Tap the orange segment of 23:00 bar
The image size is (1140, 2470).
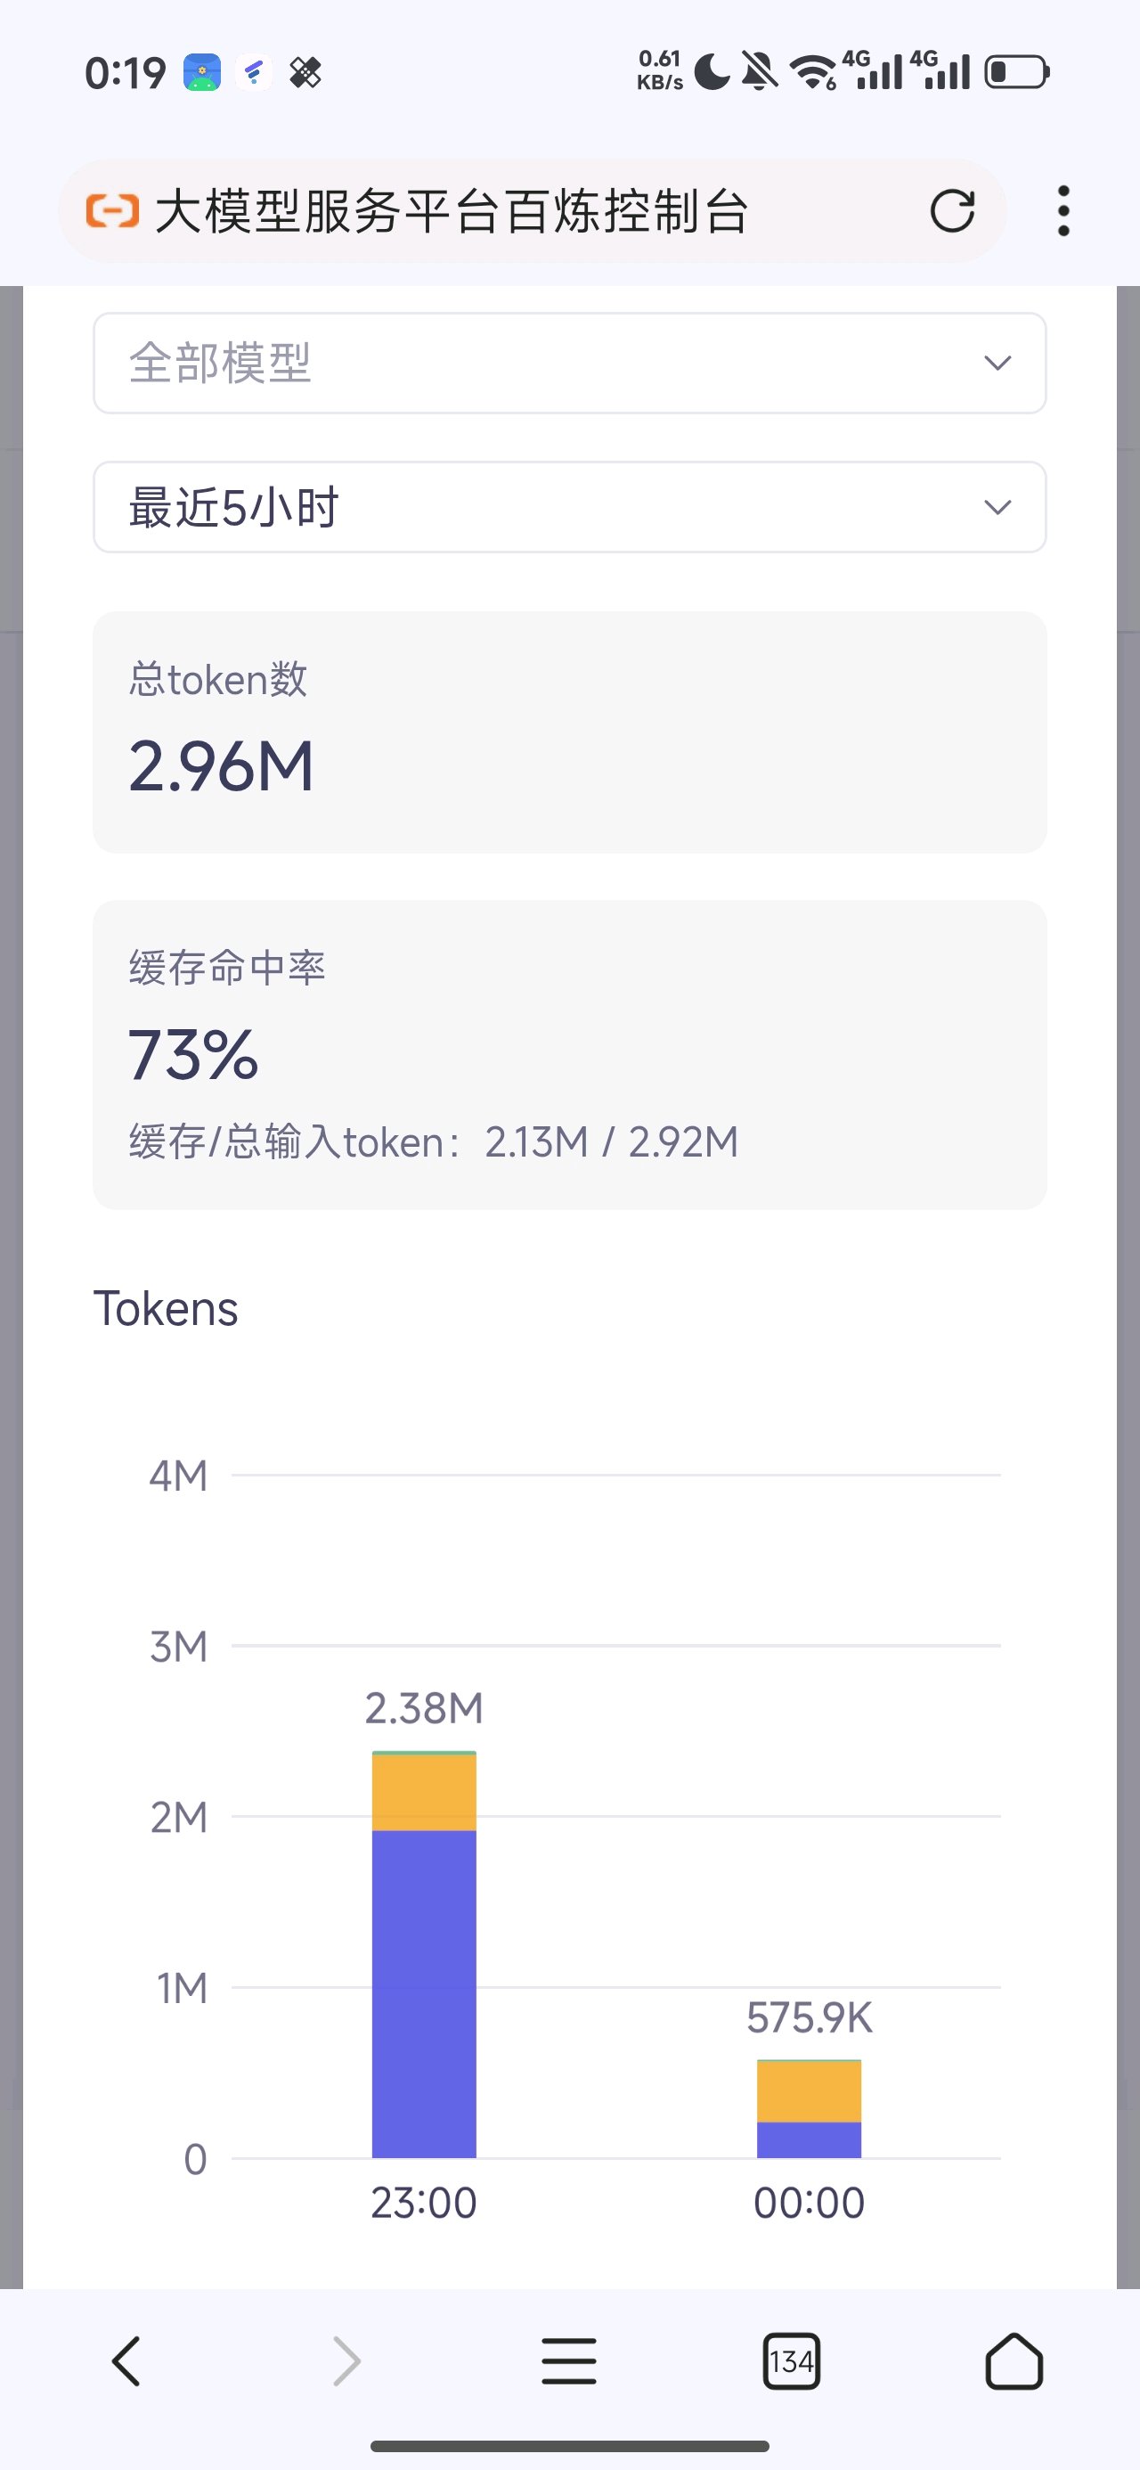click(x=424, y=1792)
